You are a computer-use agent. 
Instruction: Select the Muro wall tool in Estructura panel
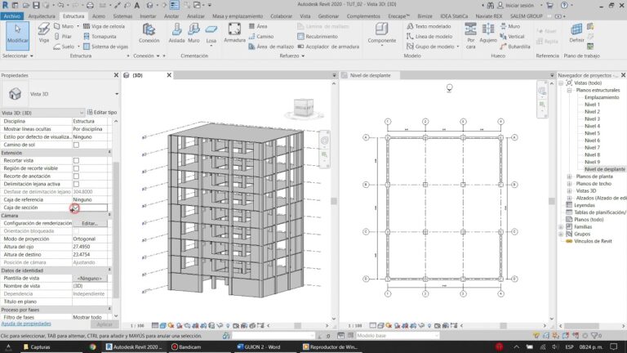coord(64,26)
